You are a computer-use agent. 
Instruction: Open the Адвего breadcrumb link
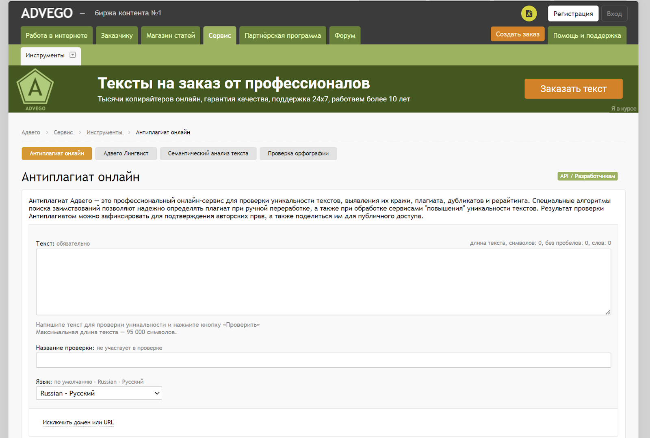[31, 132]
